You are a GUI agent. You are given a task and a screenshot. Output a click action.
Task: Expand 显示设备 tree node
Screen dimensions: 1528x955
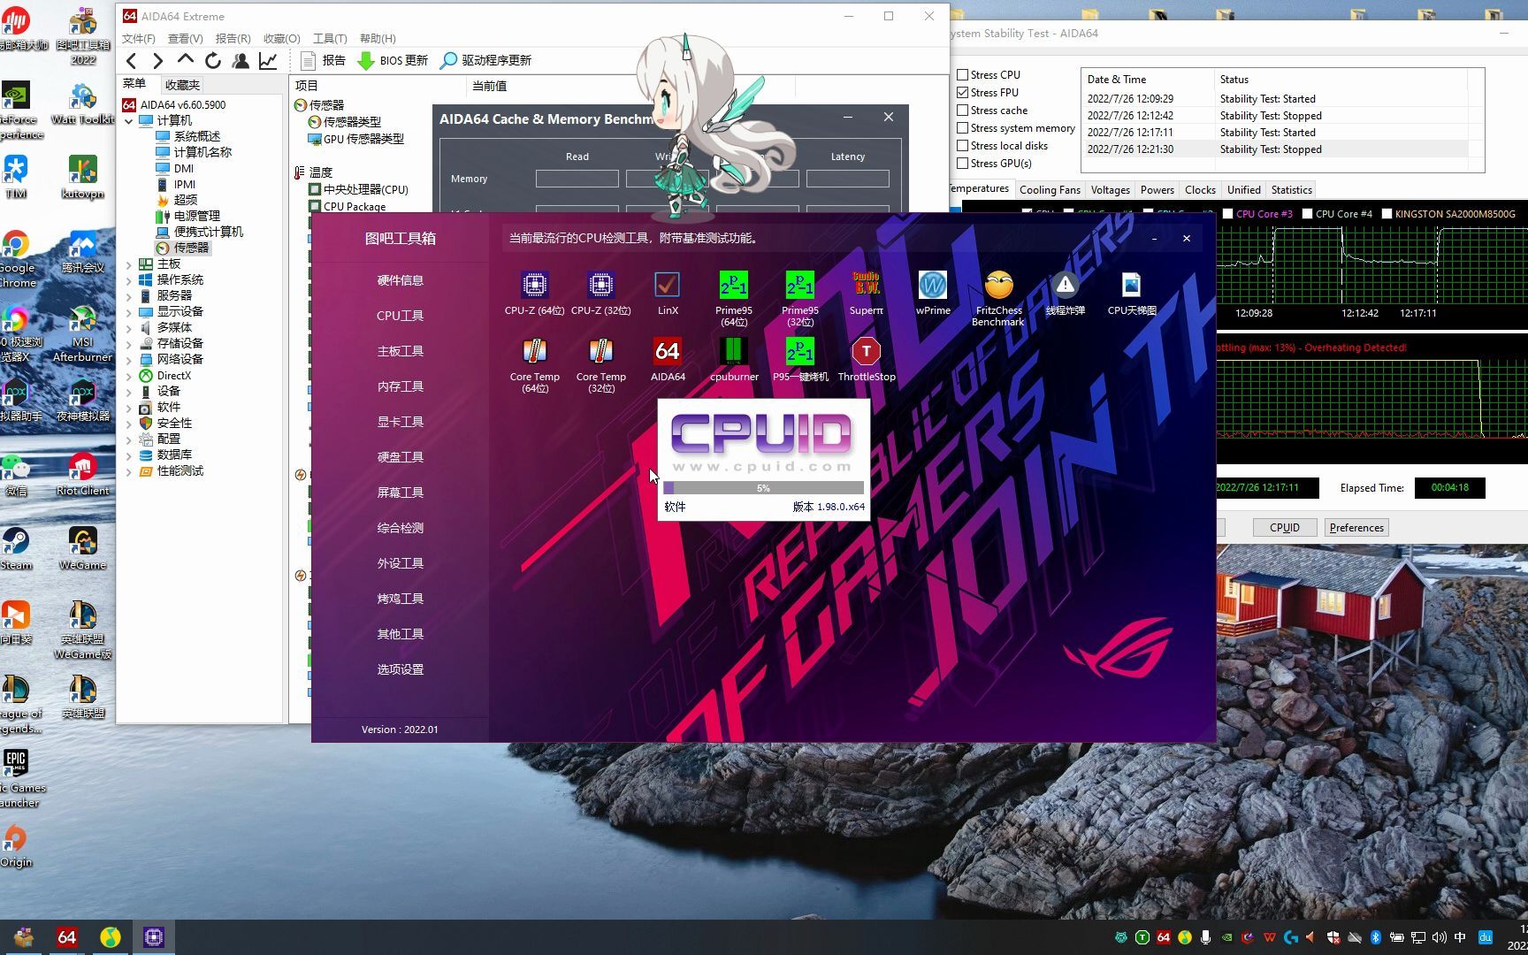129,312
